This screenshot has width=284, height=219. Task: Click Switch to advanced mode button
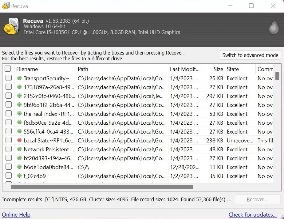250,55
